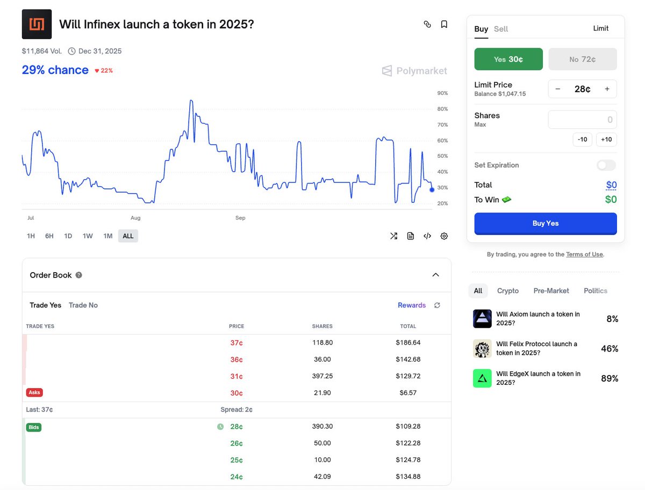Select the No 72¢ outcome

(582, 60)
